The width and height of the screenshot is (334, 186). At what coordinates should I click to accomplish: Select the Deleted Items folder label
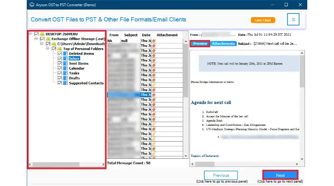click(82, 53)
